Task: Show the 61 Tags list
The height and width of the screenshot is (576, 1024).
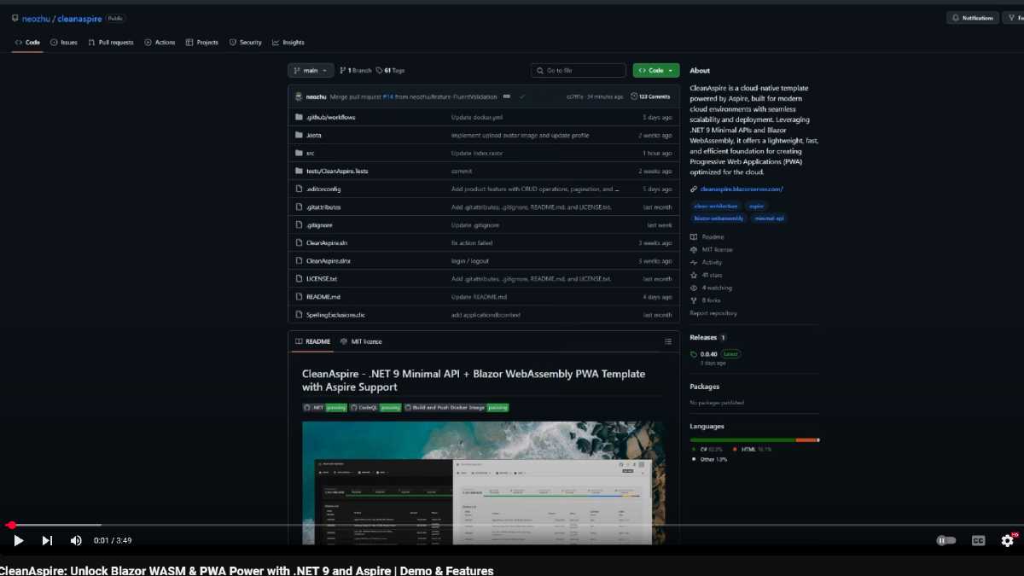Action: click(393, 71)
